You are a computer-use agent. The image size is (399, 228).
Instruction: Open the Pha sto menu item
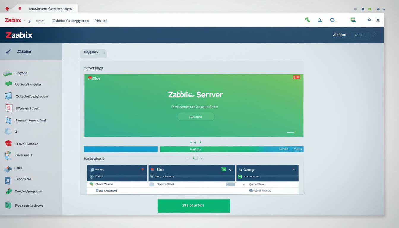point(101,21)
